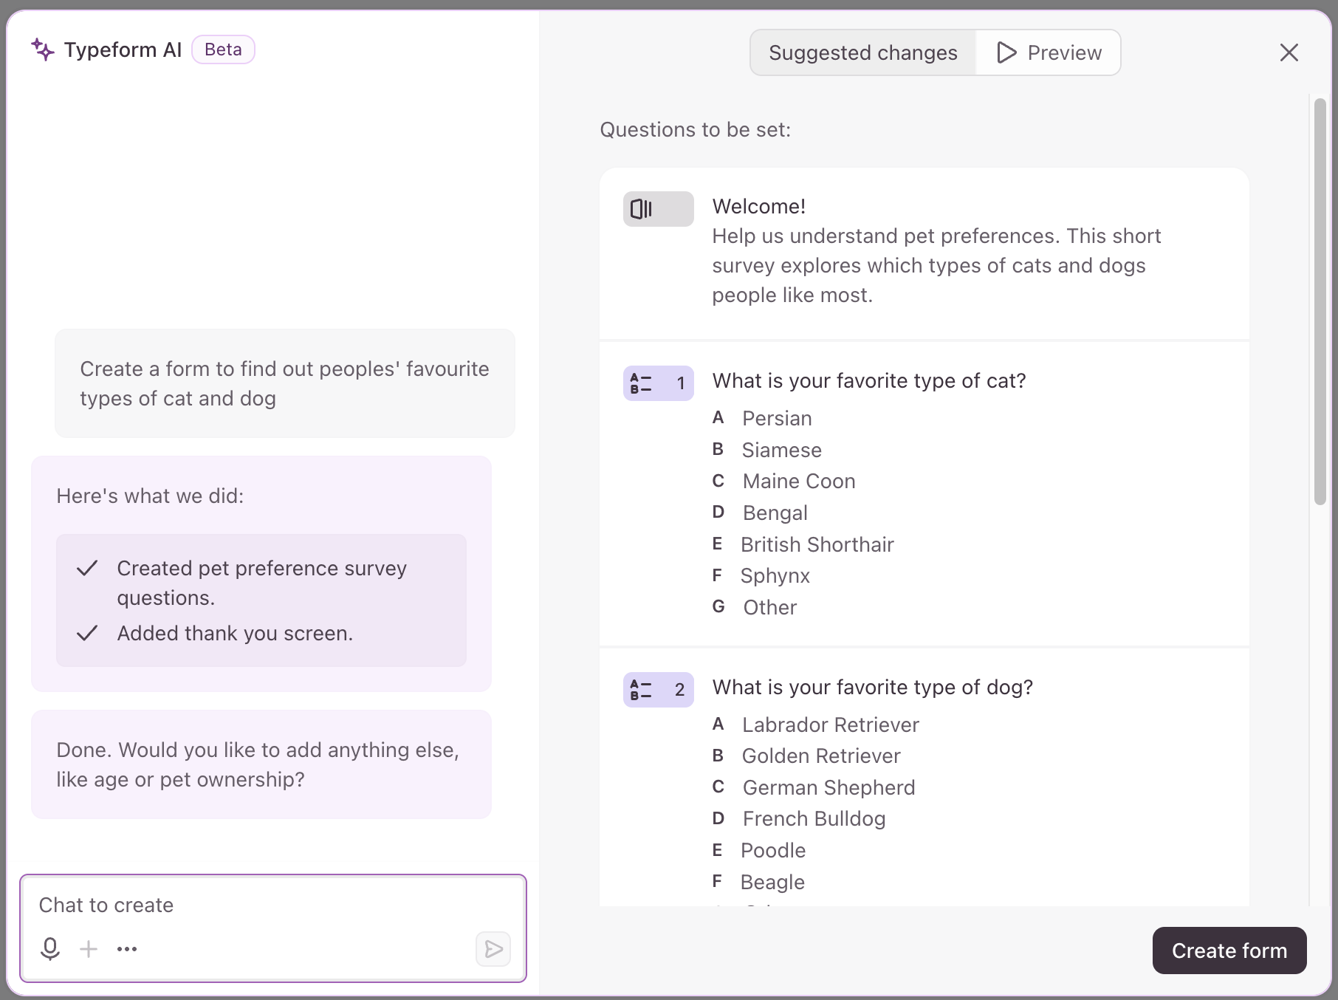1338x1000 pixels.
Task: Click the questions list vertical scrollbar
Action: 1320,301
